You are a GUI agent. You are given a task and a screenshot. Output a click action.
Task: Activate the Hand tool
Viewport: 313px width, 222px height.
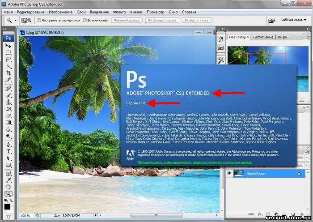pyautogui.click(x=8, y=187)
